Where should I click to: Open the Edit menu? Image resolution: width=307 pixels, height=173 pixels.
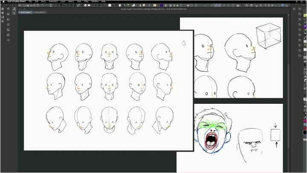click(x=36, y=1)
